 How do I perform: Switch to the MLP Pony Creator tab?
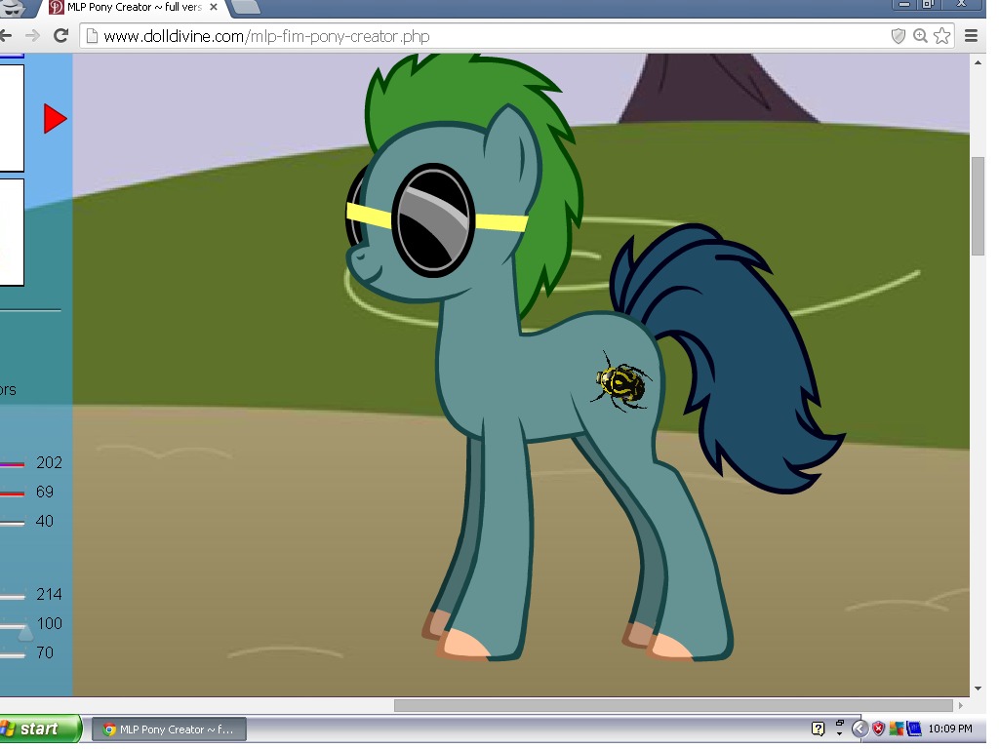(x=134, y=8)
